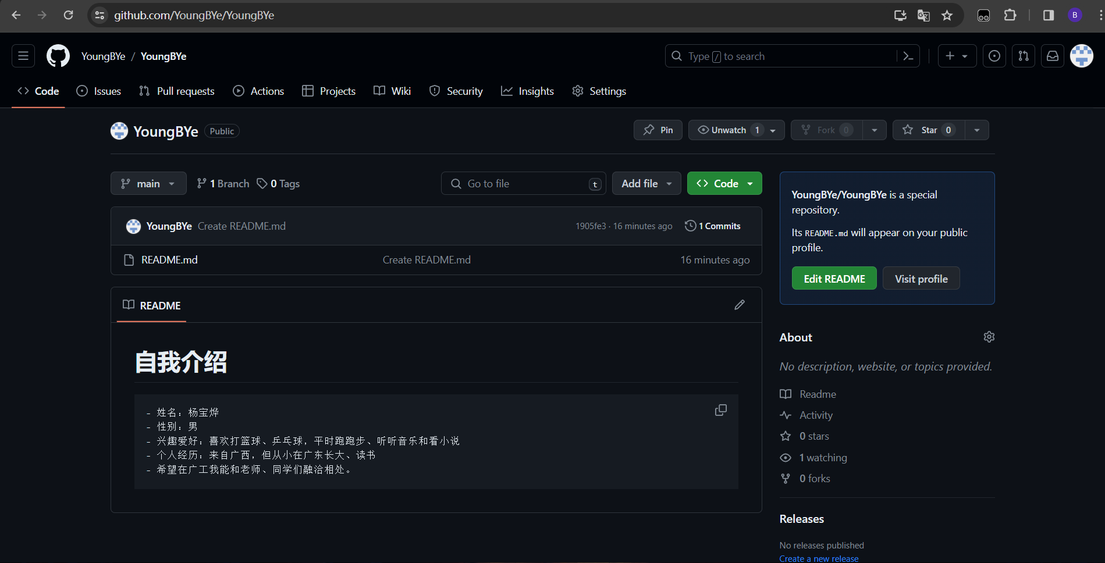Open the global navigation hamburger menu
This screenshot has height=563, width=1105.
pos(23,56)
